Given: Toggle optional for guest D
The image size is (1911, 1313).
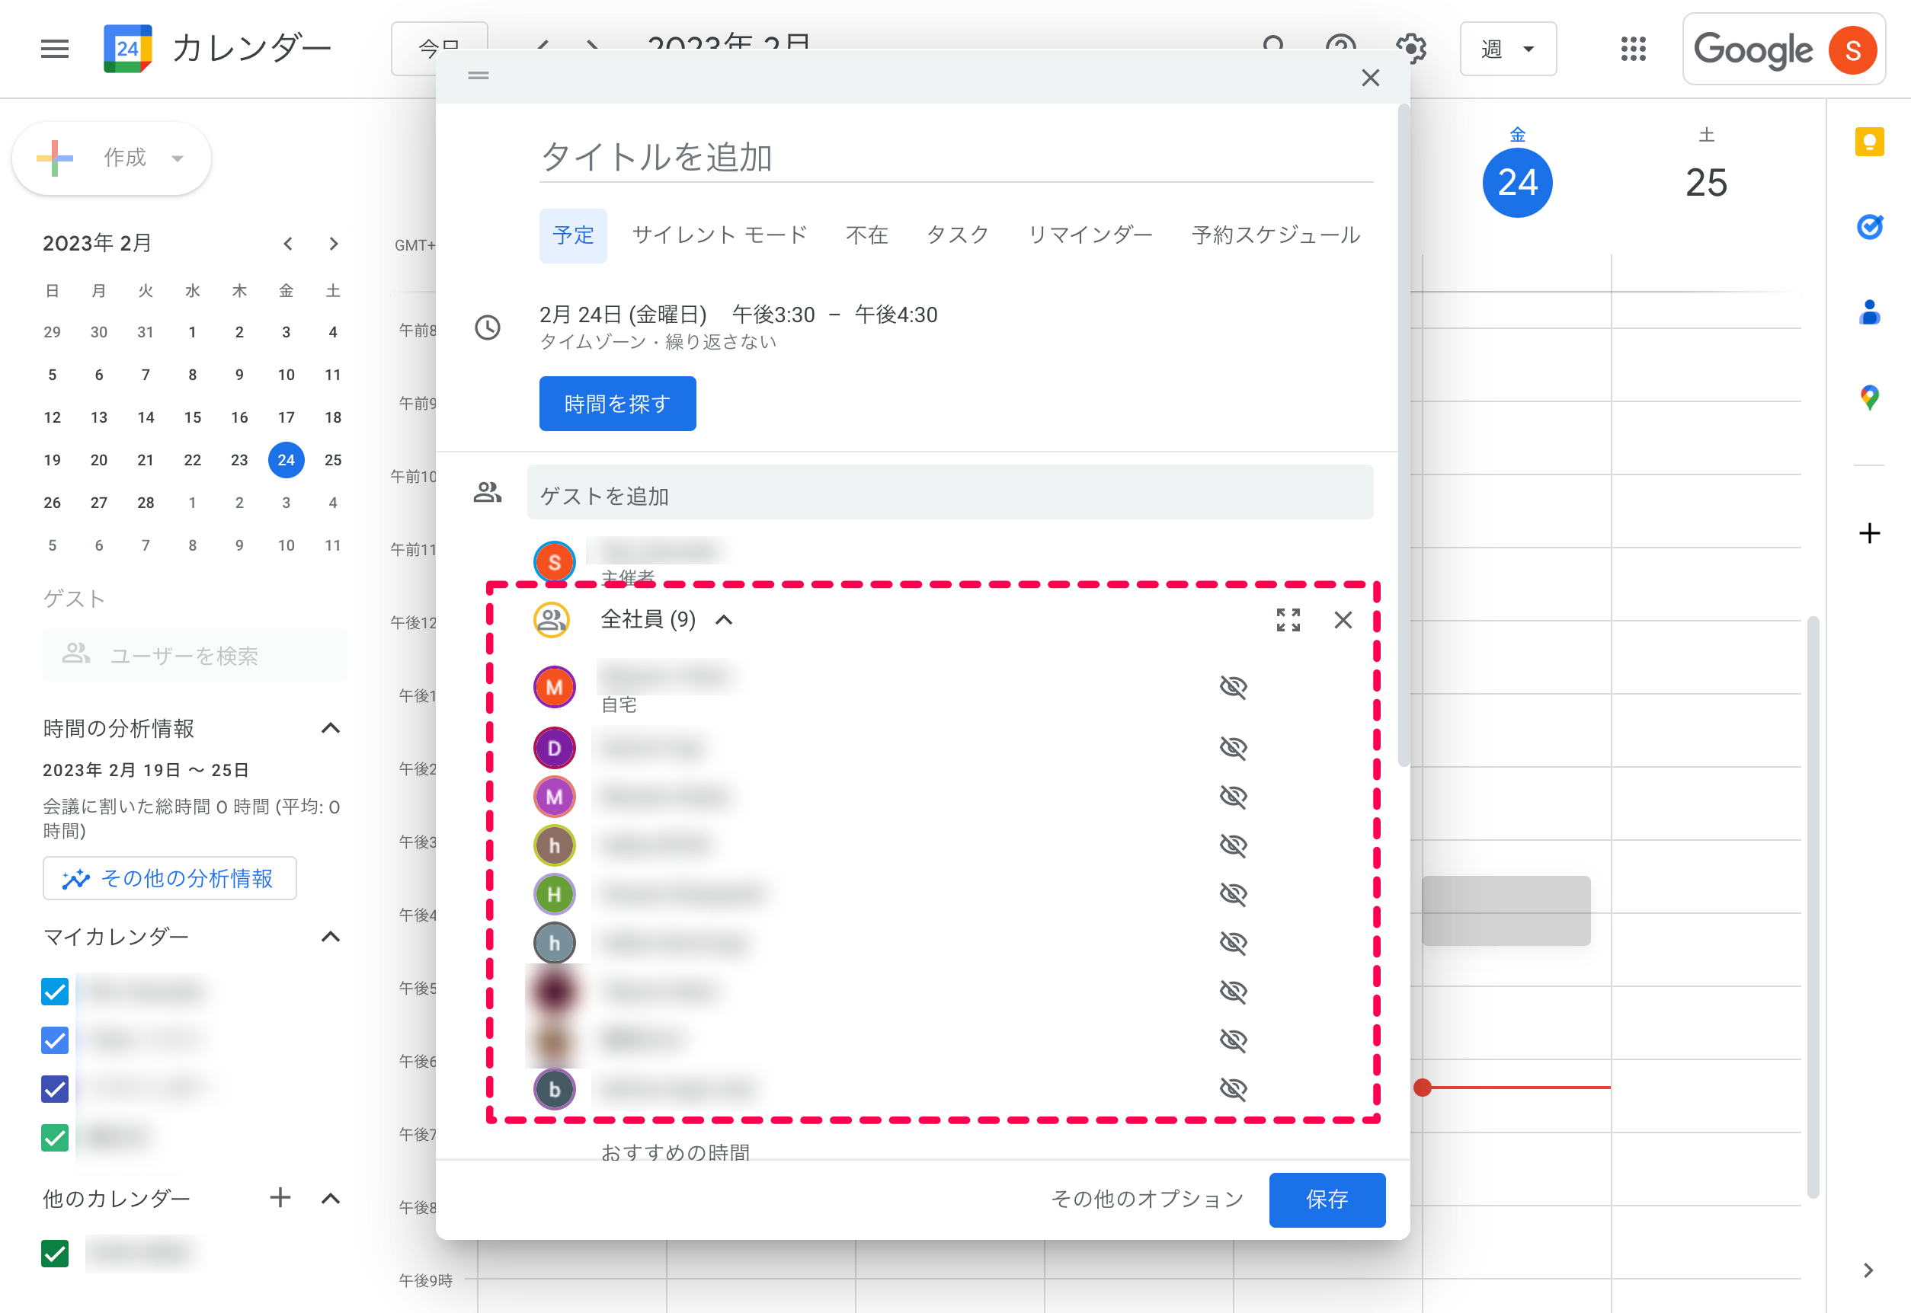Looking at the screenshot, I should [1233, 748].
